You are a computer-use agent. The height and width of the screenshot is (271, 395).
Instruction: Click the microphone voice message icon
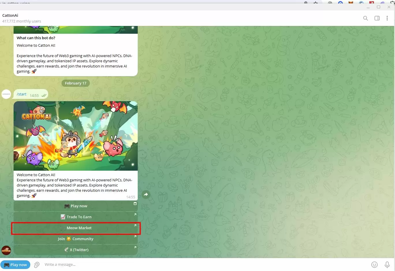(387, 265)
